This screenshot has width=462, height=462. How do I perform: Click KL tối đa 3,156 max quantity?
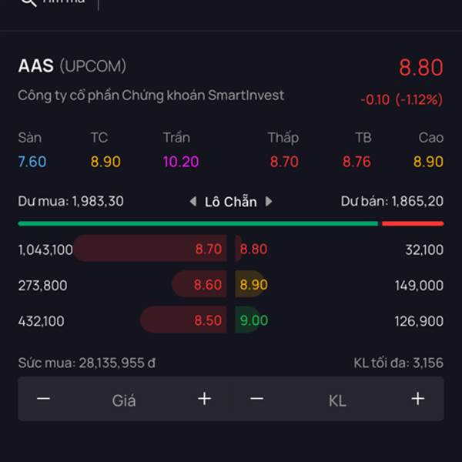(x=398, y=363)
